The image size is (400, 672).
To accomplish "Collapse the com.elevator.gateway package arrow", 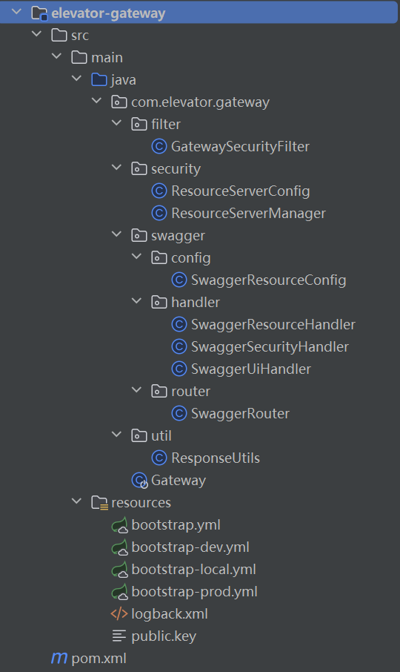I will click(x=97, y=100).
